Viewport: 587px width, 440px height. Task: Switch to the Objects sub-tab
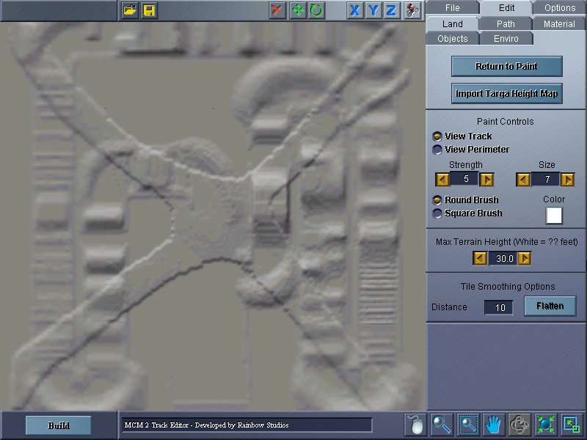pos(452,39)
